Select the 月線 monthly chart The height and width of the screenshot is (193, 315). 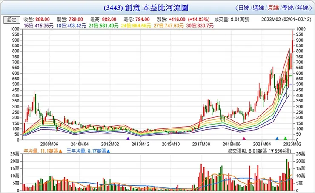[x=273, y=8]
